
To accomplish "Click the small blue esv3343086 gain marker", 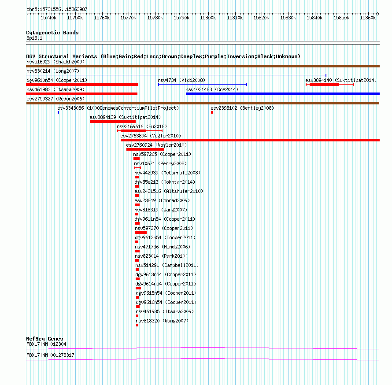I will 58,112.
